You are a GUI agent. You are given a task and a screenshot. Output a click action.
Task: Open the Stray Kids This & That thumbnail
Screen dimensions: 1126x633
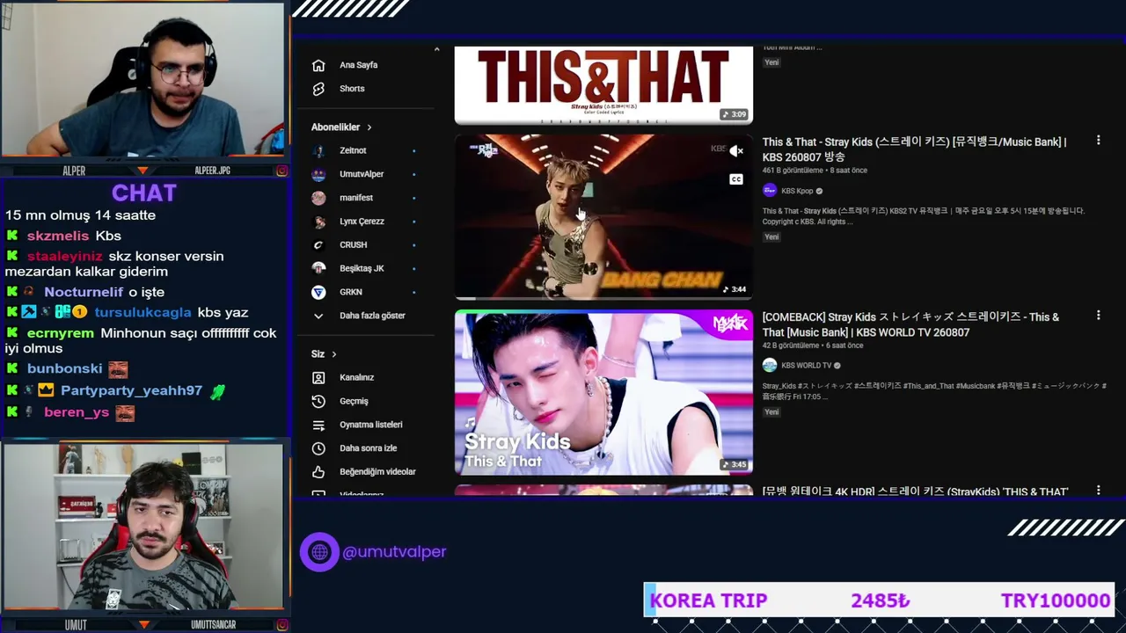[603, 392]
